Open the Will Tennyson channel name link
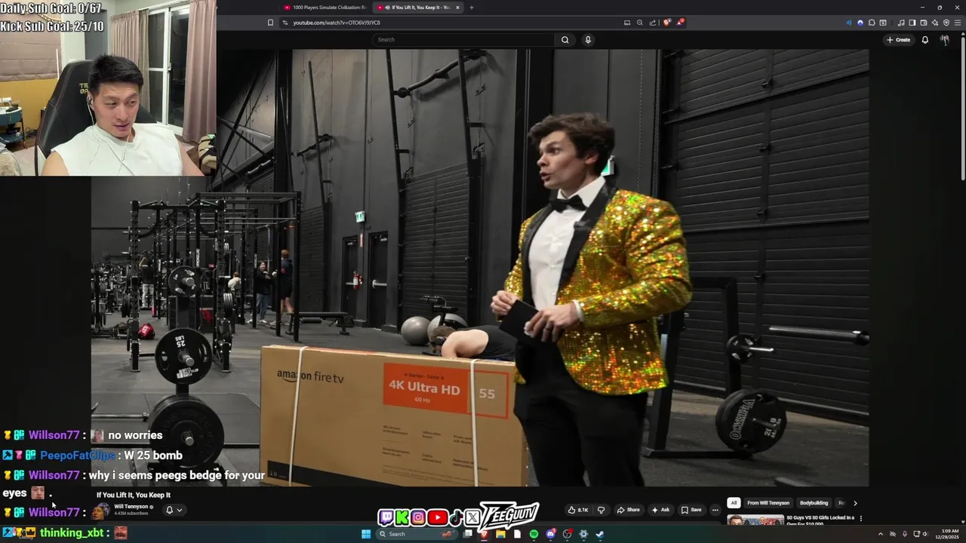966x543 pixels. click(131, 507)
